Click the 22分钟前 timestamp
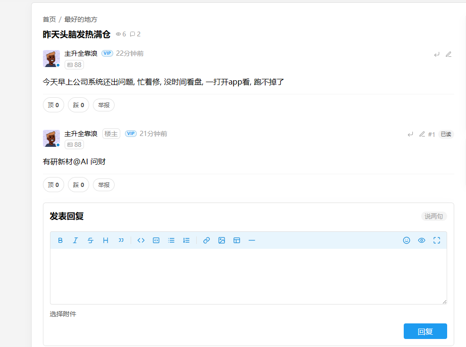The height and width of the screenshot is (347, 466). (130, 53)
